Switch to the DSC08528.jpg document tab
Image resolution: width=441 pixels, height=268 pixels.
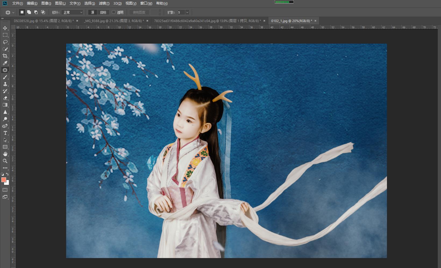(x=40, y=20)
